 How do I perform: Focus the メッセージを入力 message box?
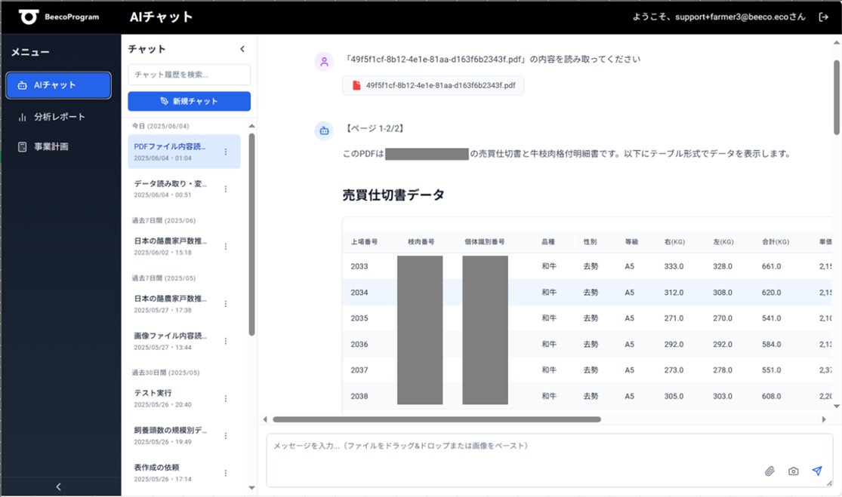549,461
